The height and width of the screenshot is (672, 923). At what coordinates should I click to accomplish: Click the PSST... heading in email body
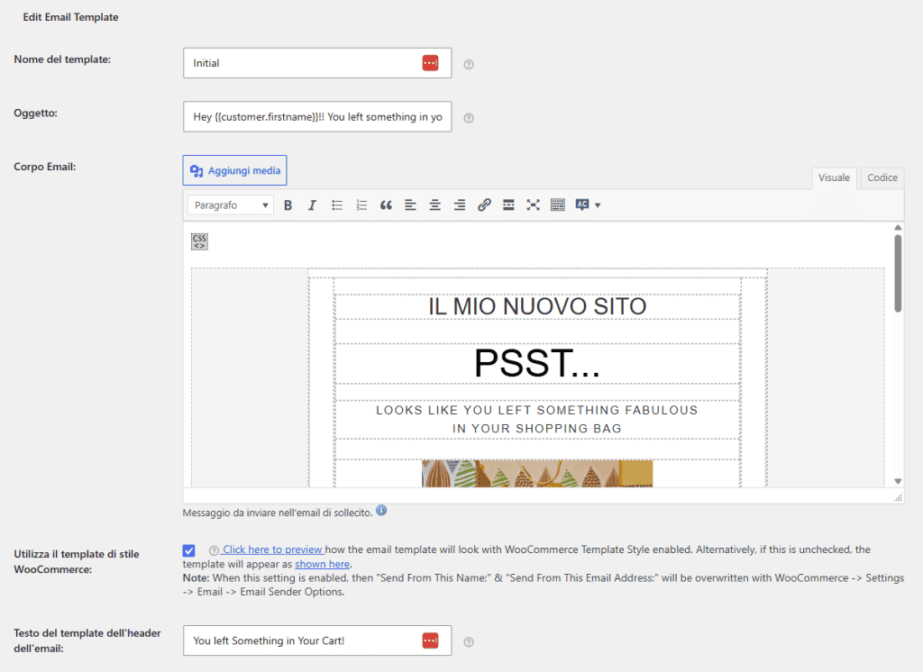537,363
